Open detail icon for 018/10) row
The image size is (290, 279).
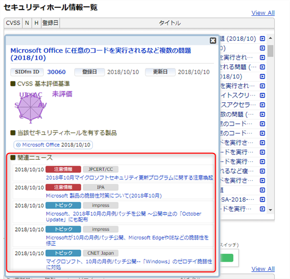[x=262, y=76]
